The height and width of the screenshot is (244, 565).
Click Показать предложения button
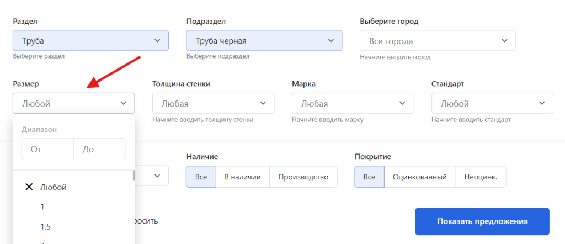[x=482, y=221]
